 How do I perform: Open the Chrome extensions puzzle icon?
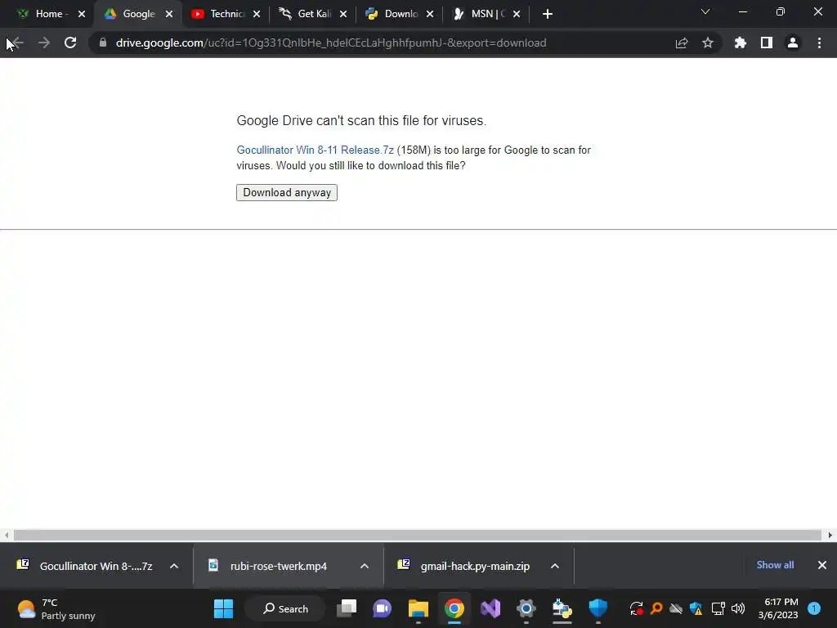(x=741, y=43)
